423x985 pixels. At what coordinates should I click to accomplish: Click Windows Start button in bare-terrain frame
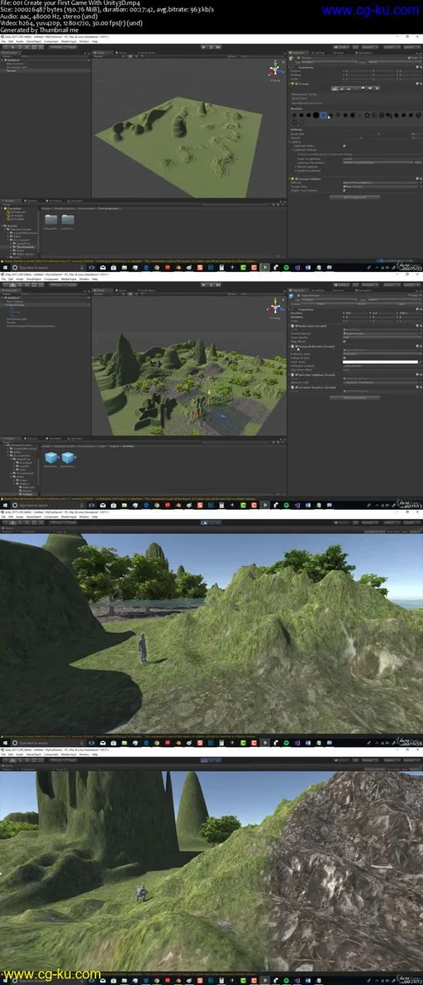coord(5,268)
